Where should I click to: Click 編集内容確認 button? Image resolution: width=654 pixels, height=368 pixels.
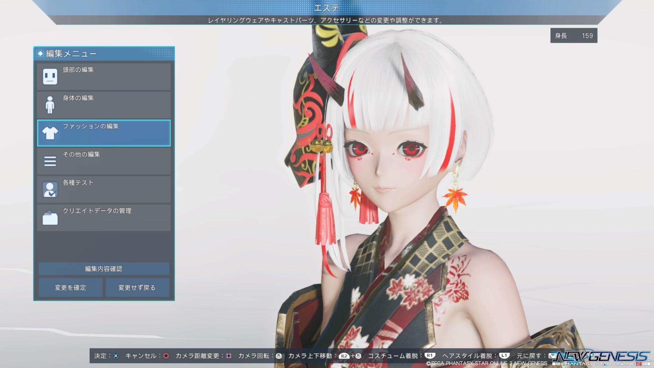pyautogui.click(x=104, y=269)
